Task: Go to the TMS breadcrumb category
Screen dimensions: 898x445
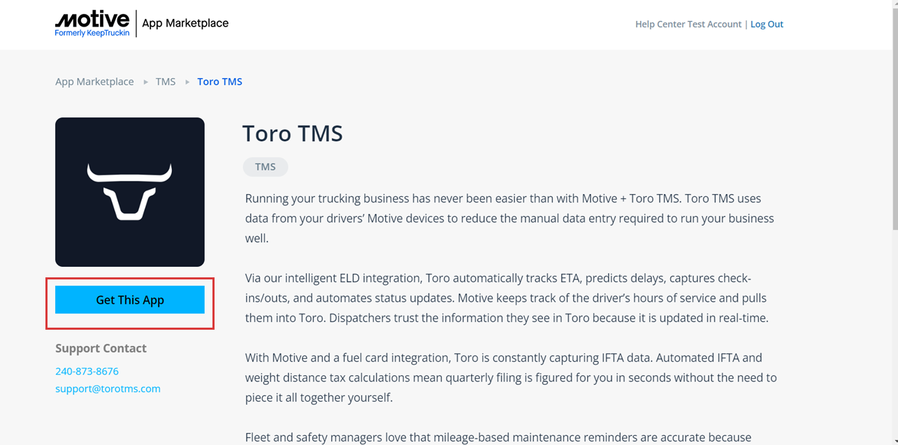Action: [x=166, y=82]
